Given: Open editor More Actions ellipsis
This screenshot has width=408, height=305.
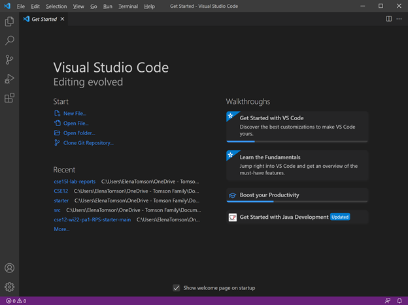Looking at the screenshot, I should click(x=399, y=19).
